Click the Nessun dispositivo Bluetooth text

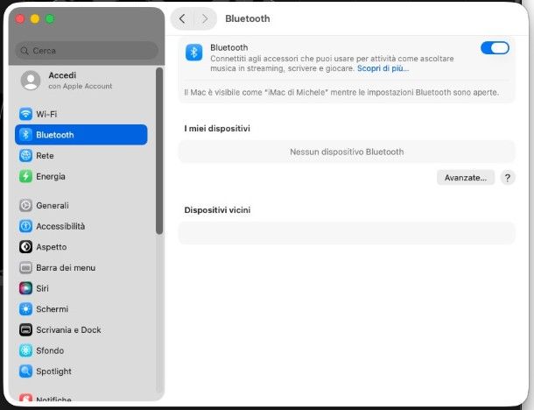click(x=347, y=152)
